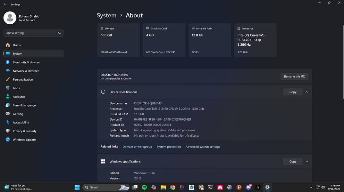Open the terminal app in the taskbar
The height and width of the screenshot is (192, 344).
(x=210, y=187)
